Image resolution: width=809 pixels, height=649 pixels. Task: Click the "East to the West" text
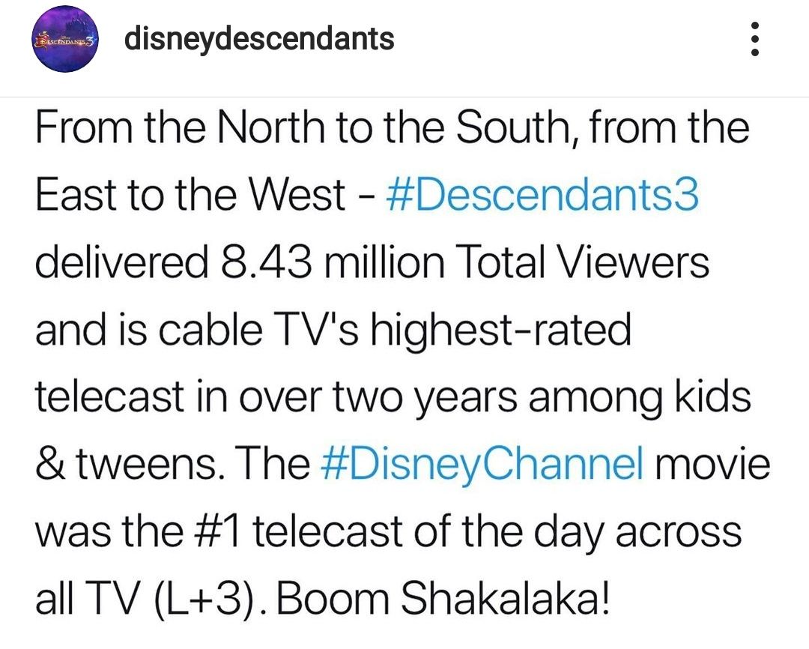point(190,195)
